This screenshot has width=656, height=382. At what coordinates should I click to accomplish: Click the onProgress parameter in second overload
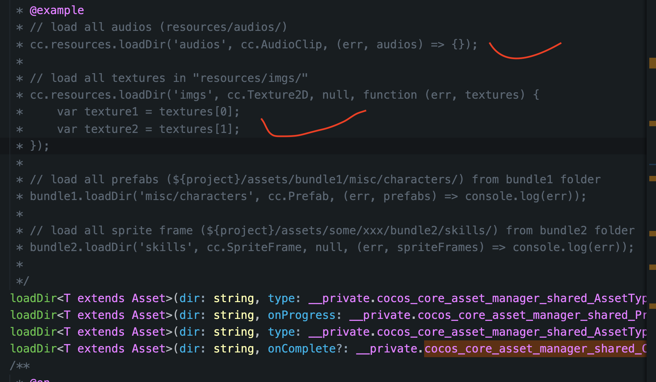click(301, 315)
